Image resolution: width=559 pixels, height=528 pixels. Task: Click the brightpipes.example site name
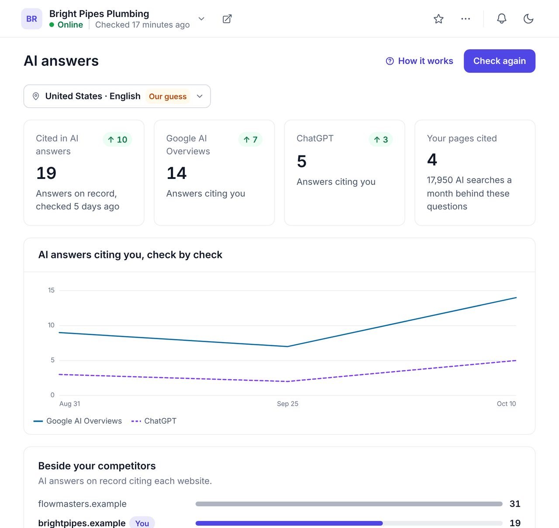82,523
